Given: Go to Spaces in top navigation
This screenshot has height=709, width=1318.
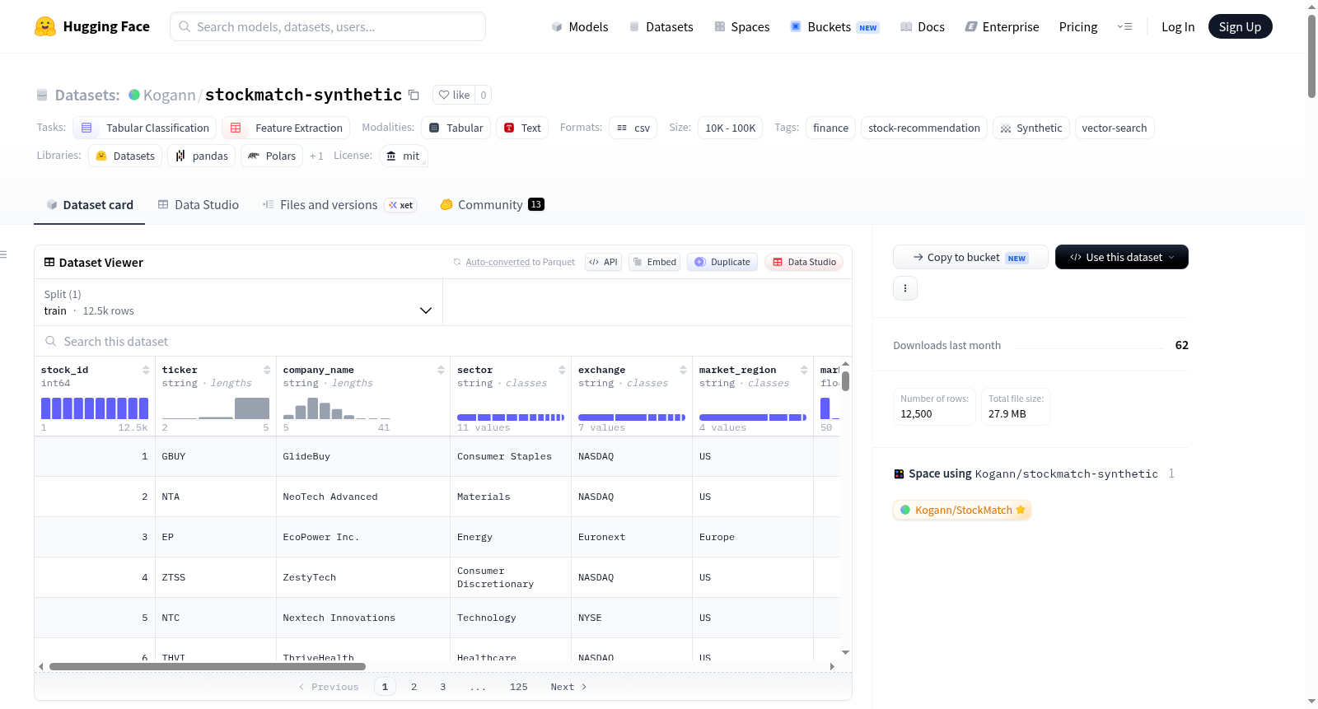Looking at the screenshot, I should pos(741,27).
